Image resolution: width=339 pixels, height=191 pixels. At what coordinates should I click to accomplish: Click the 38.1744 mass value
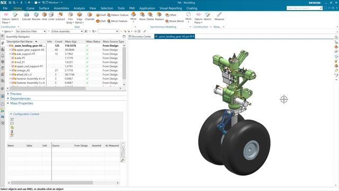click(x=69, y=74)
